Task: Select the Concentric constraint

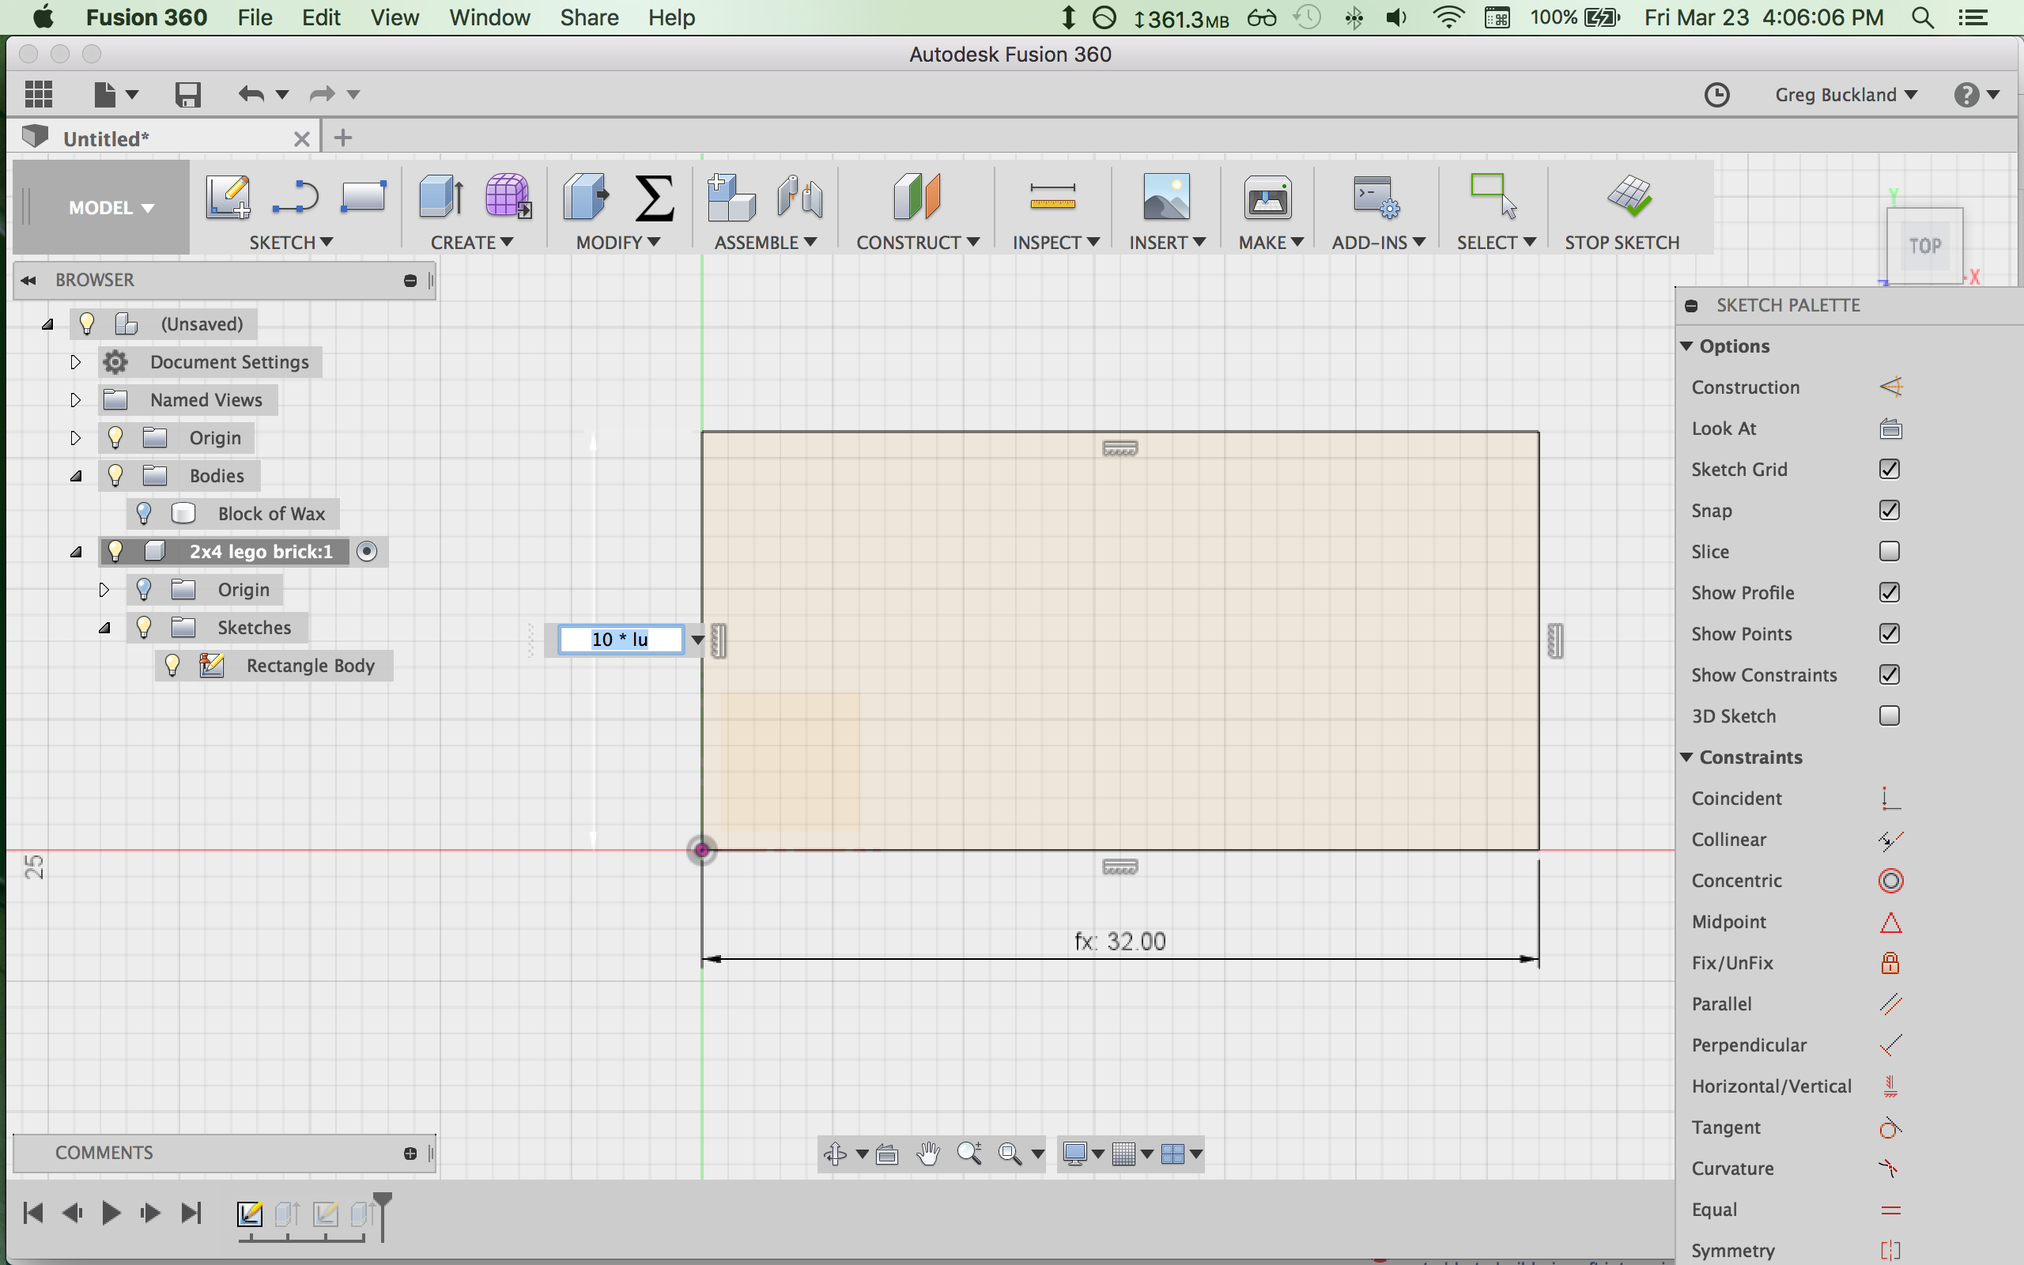Action: point(1890,881)
